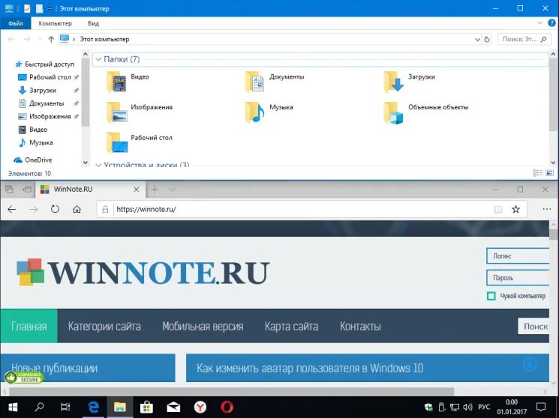Open the Видео folder in Explorer
559x418 pixels.
coord(128,82)
